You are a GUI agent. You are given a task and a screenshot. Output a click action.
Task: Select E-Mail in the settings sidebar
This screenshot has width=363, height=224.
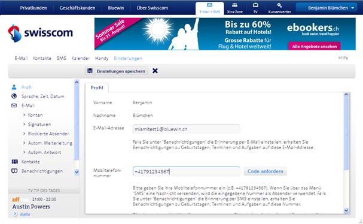tap(28, 105)
